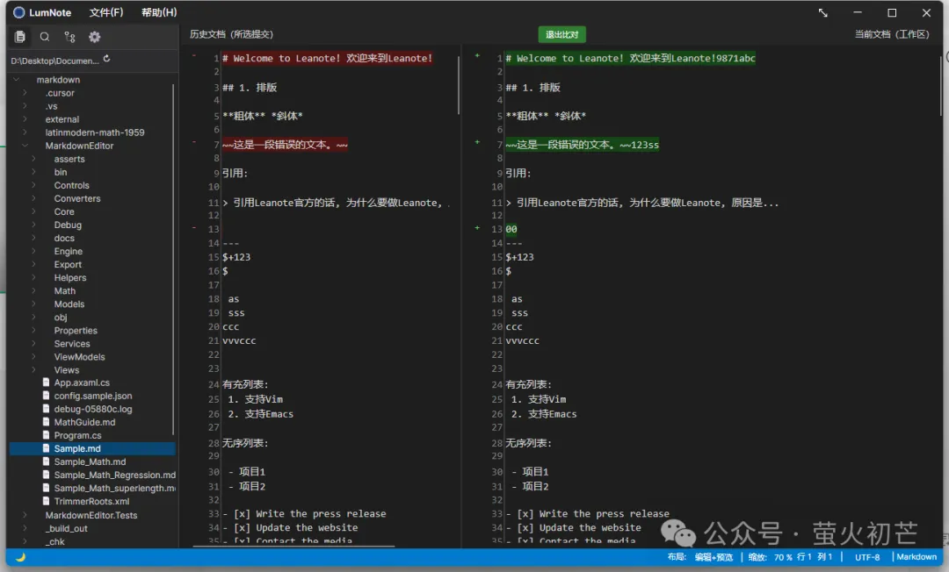This screenshot has width=949, height=572.
Task: Click added line 13 '00' in current pane
Action: (x=511, y=229)
